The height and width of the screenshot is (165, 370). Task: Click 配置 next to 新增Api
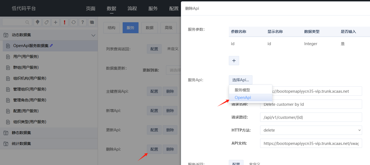154,111
